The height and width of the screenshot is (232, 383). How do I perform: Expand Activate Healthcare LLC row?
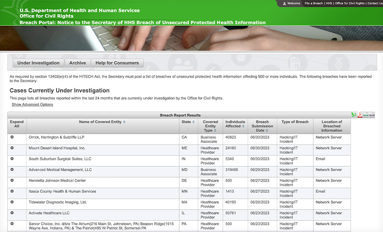pos(12,213)
